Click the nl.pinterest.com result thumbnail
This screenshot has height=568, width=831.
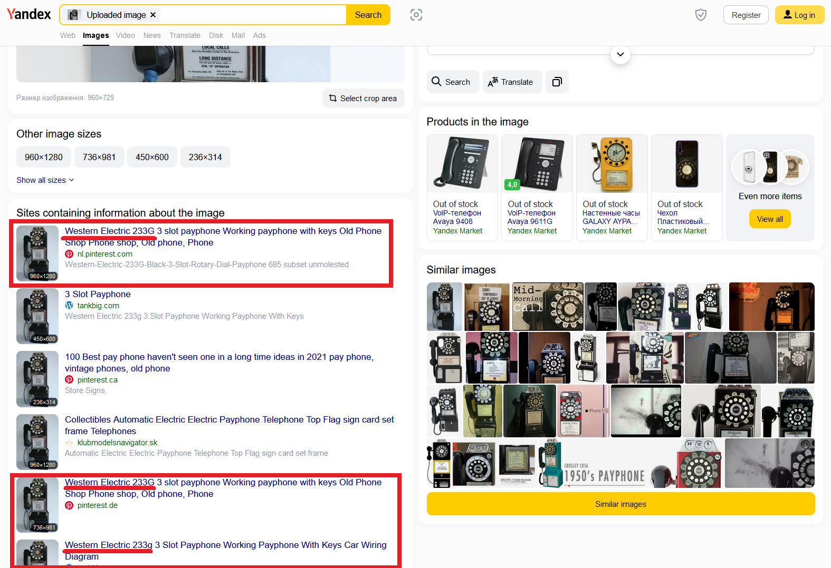37,253
